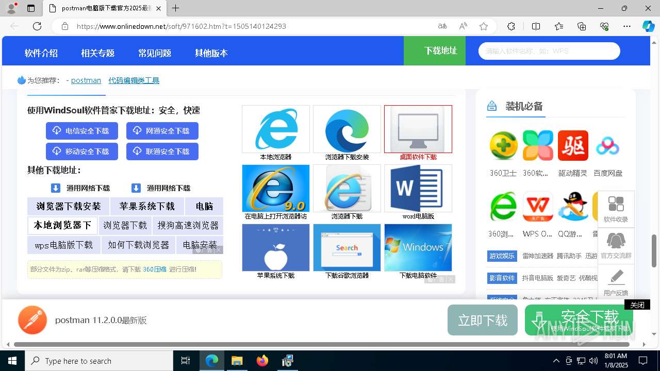Click 网通安全下载 button
660x371 pixels.
pos(162,131)
